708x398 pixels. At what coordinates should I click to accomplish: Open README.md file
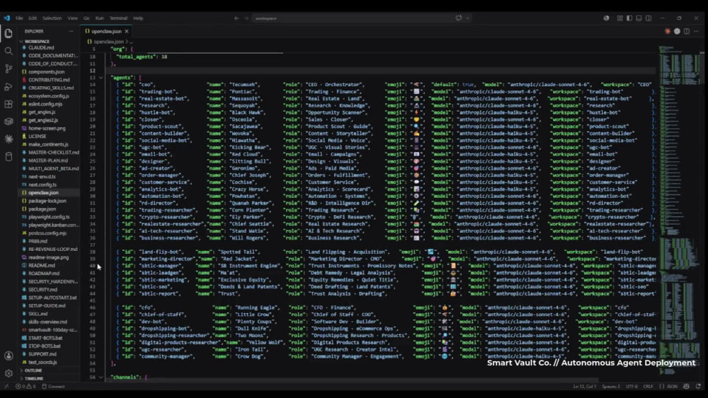point(42,265)
